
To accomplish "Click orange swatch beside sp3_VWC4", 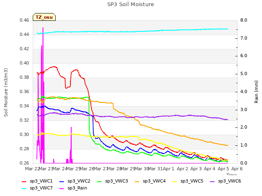I will click(x=137, y=182).
